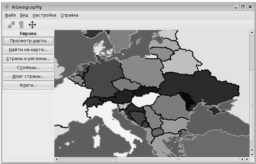256x164 pixels.
Task: Click on Germany on the map
Action: (103, 78)
